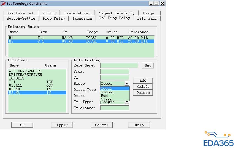Click the To input field
This screenshot has width=238, height=149.
click(x=115, y=78)
